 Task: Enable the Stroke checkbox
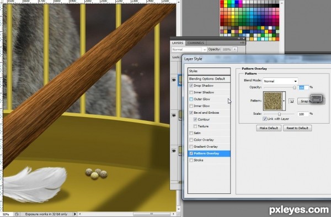click(191, 160)
